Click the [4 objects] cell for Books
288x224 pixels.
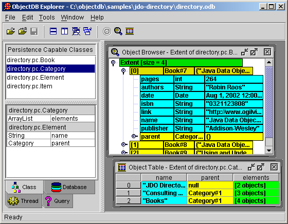(256, 201)
